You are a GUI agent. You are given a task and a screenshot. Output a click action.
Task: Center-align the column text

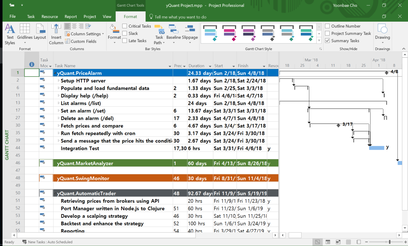(74, 26)
